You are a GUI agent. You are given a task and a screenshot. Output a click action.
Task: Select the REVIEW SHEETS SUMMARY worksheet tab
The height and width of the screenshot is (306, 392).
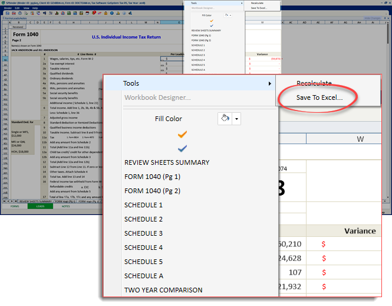point(35,201)
